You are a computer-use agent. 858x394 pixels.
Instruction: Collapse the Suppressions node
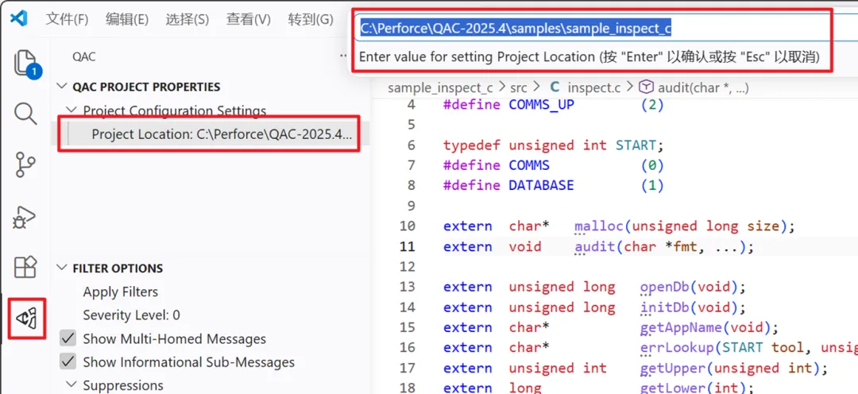pos(71,385)
